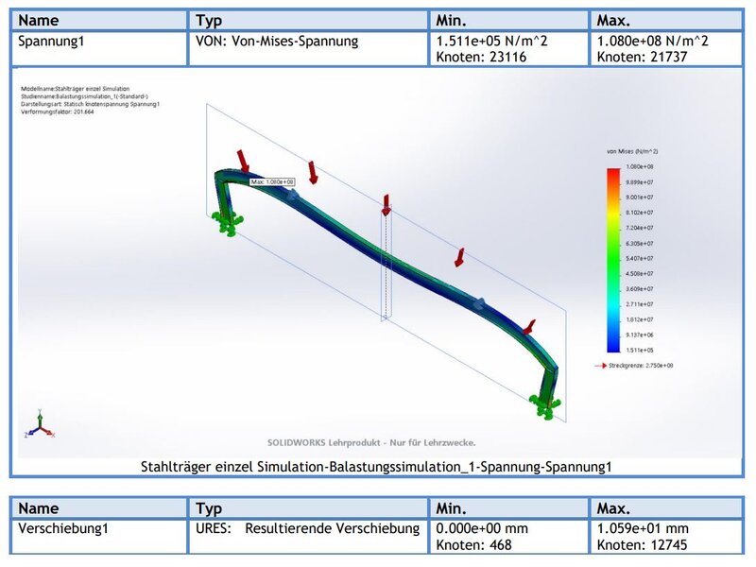
Task: Select the vertical section plane at beam center
Action: pos(385,265)
